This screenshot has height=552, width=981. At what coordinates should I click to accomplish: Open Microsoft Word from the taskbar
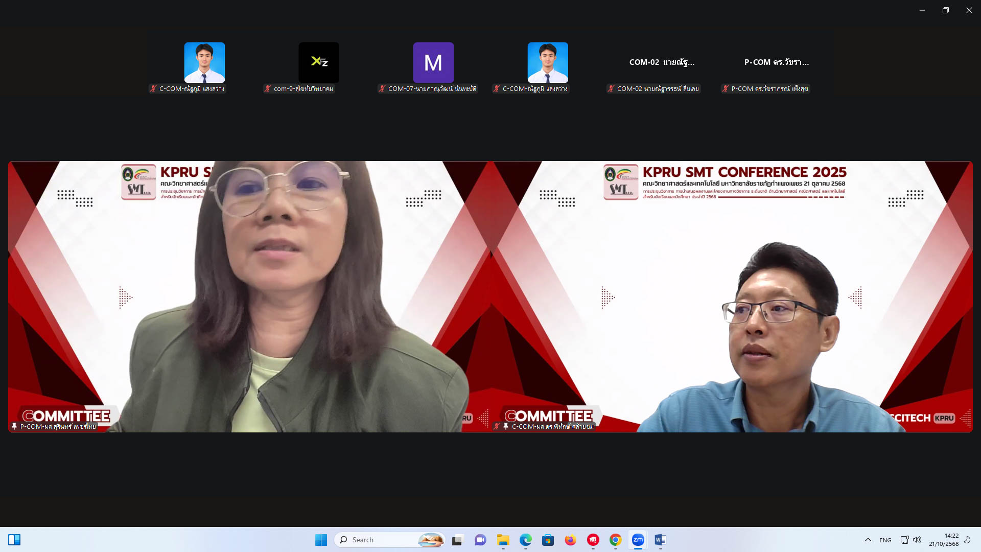coord(660,540)
